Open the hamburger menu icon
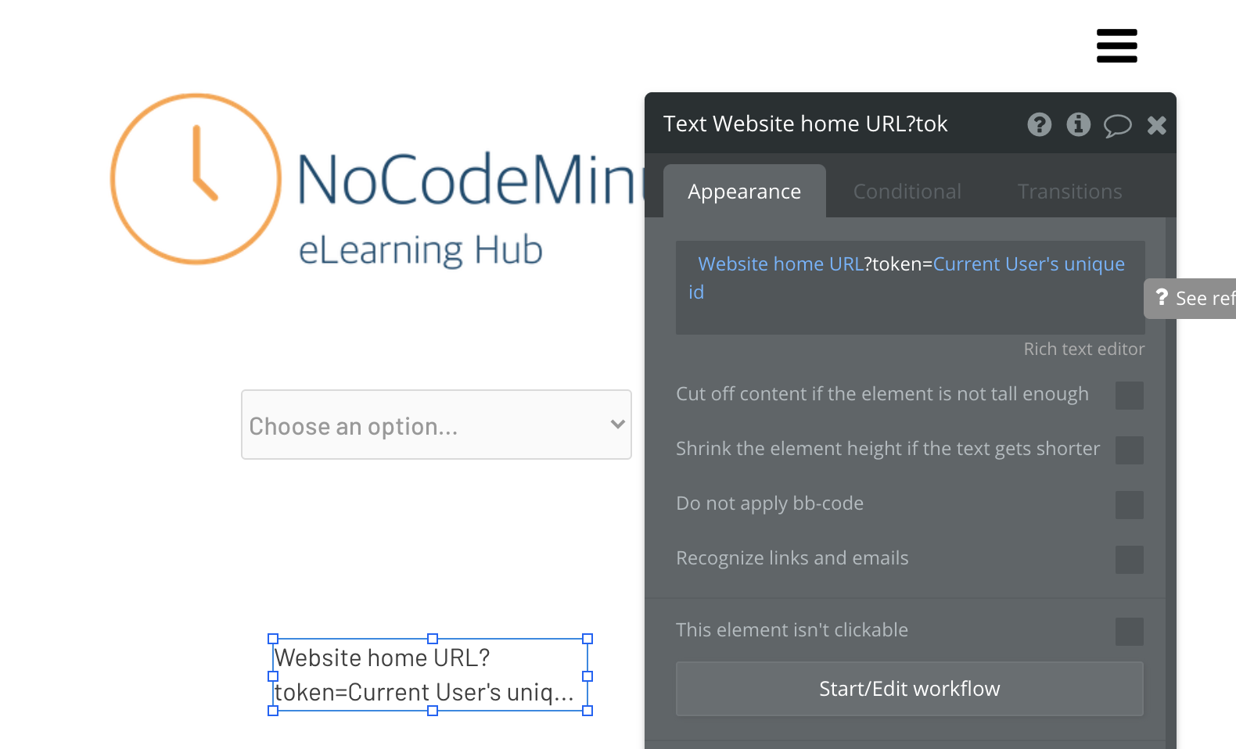 (x=1116, y=45)
